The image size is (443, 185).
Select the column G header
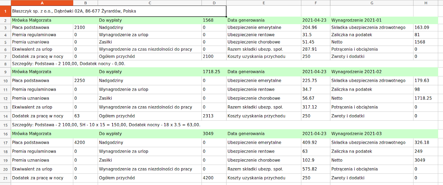[x=372, y=3]
